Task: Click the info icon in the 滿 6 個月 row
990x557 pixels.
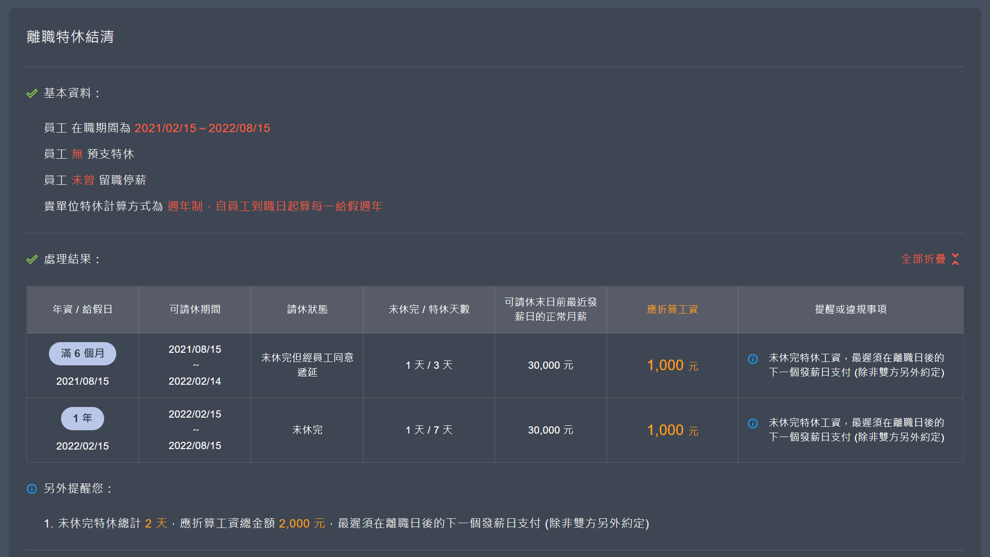Action: coord(753,359)
